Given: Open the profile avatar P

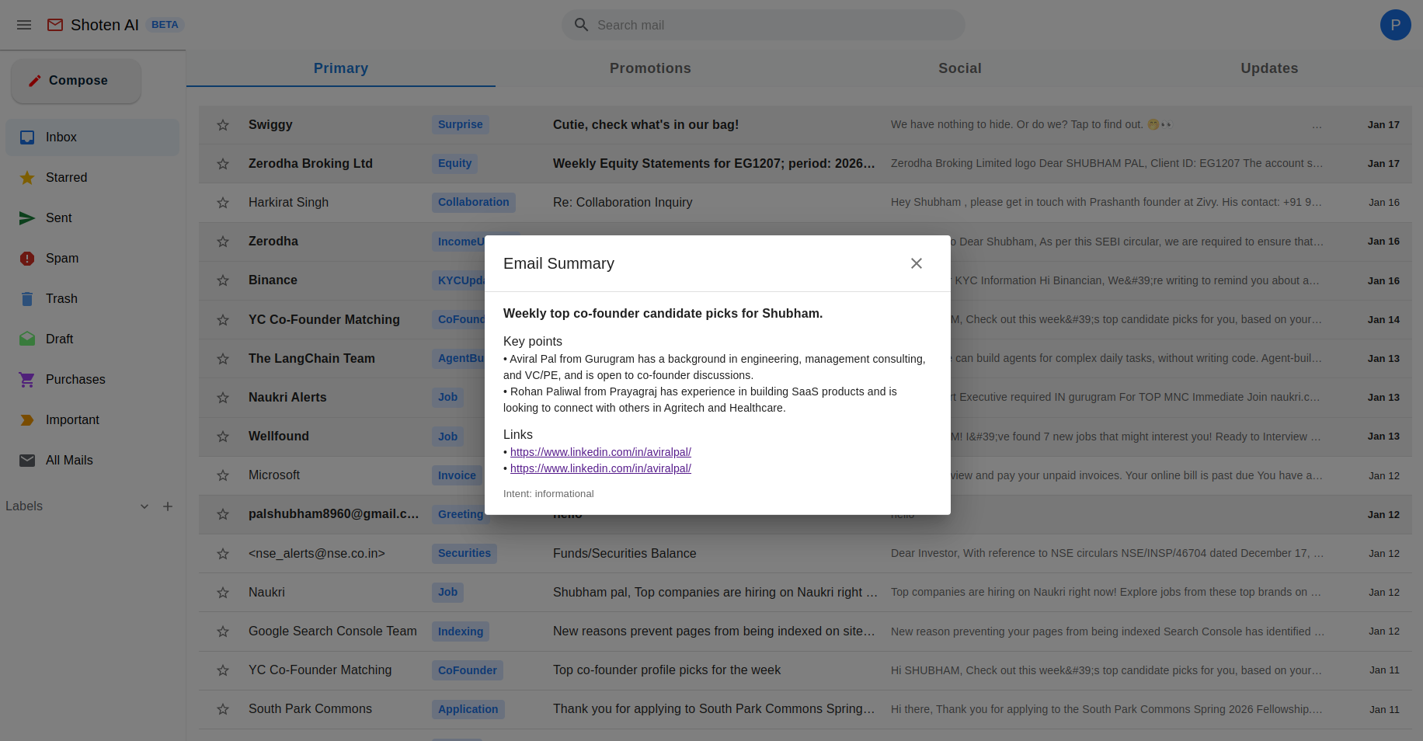Looking at the screenshot, I should coord(1395,24).
